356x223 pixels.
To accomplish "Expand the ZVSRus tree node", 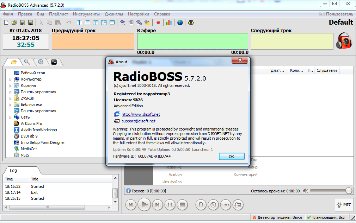I will (10, 98).
